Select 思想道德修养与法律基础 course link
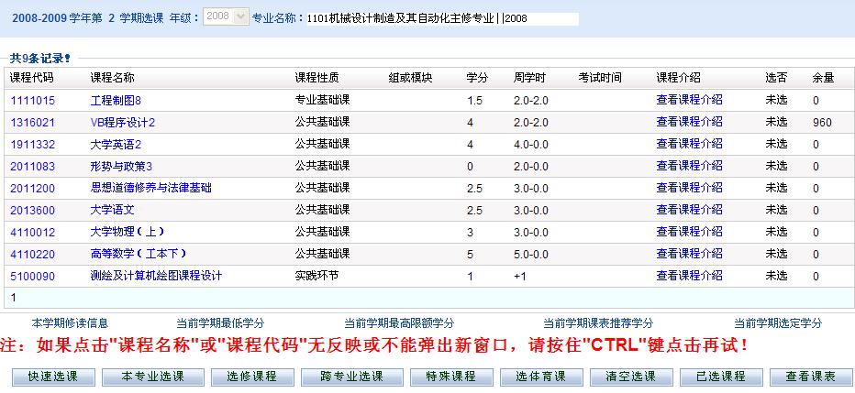Screen dimensions: 855x393 (x=150, y=188)
